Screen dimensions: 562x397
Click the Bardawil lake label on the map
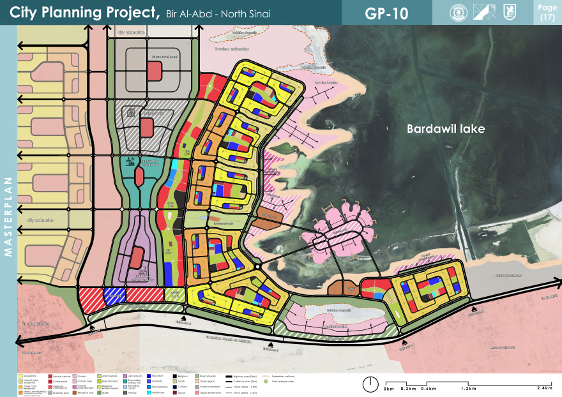[445, 129]
